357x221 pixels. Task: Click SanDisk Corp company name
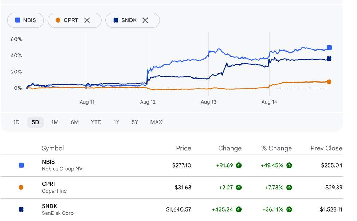pyautogui.click(x=58, y=213)
